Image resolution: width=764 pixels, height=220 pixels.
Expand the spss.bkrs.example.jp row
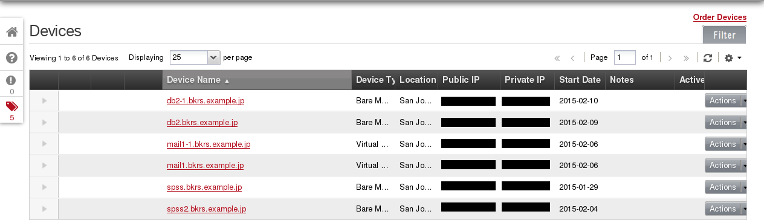point(44,187)
